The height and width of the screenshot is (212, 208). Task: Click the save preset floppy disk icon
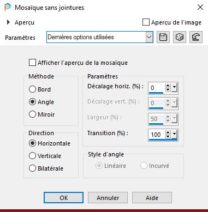pyautogui.click(x=163, y=37)
